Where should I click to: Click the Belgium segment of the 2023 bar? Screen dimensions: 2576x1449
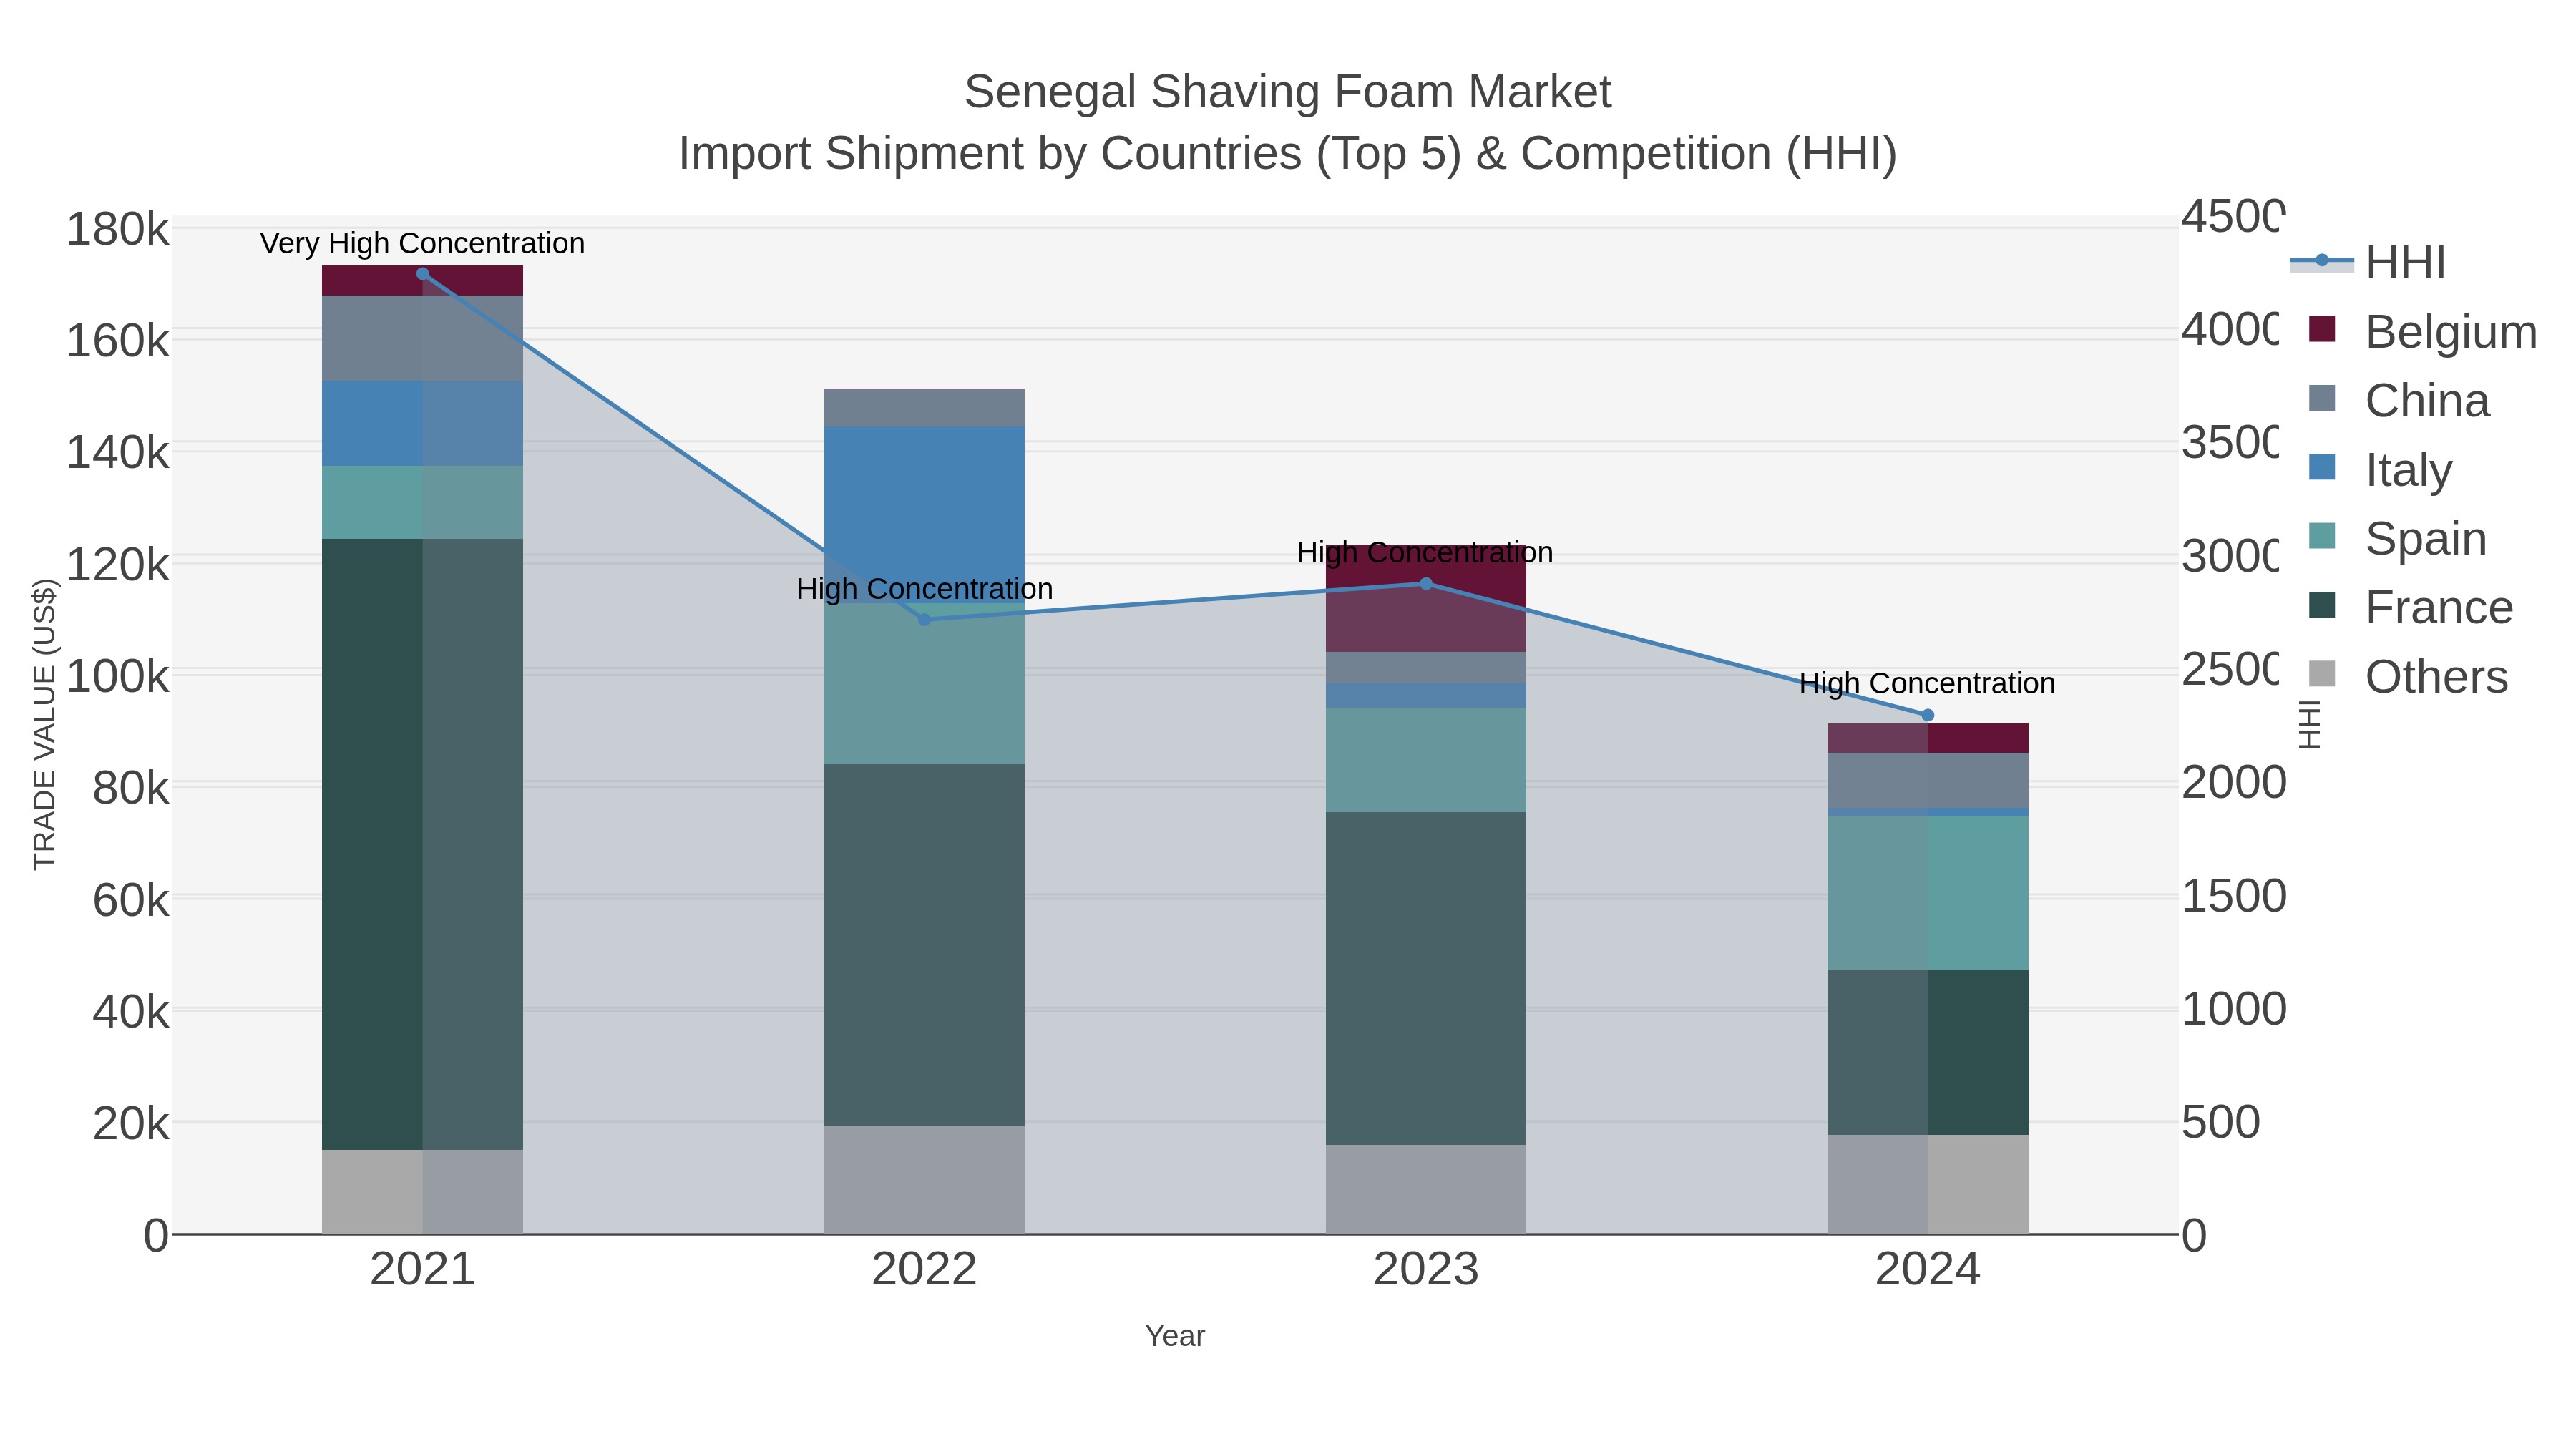[x=1426, y=599]
